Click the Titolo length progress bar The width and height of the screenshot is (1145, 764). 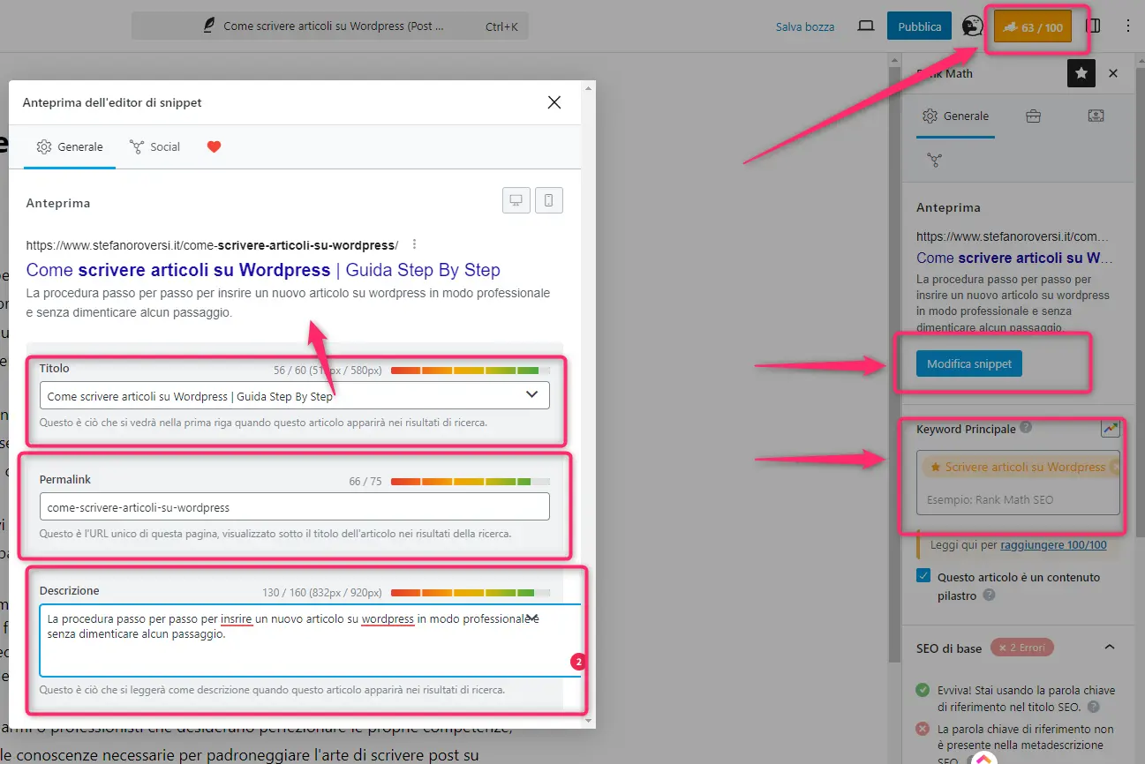click(471, 371)
